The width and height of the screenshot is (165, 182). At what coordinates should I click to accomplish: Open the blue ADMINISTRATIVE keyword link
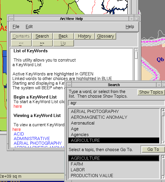coord(32,139)
